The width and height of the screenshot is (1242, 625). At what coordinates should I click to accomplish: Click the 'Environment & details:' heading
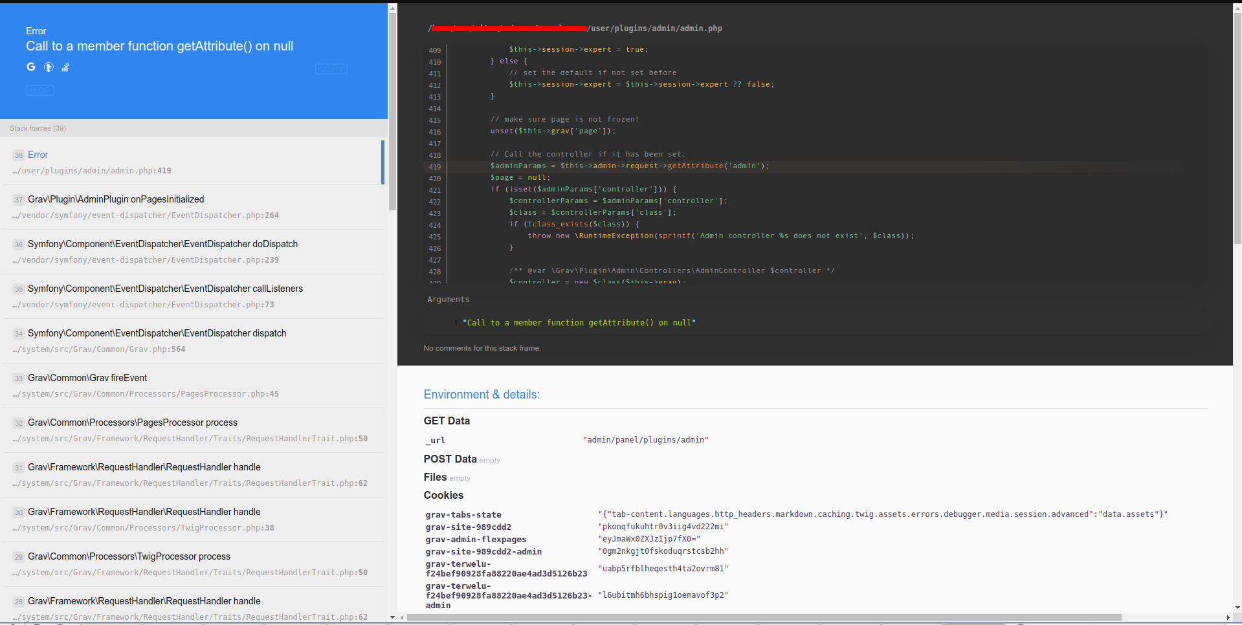482,395
